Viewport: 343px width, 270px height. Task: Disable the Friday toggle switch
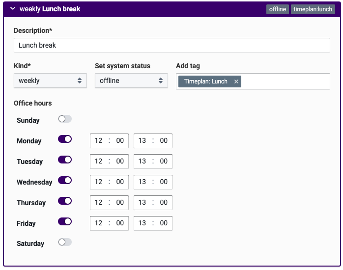tap(65, 222)
